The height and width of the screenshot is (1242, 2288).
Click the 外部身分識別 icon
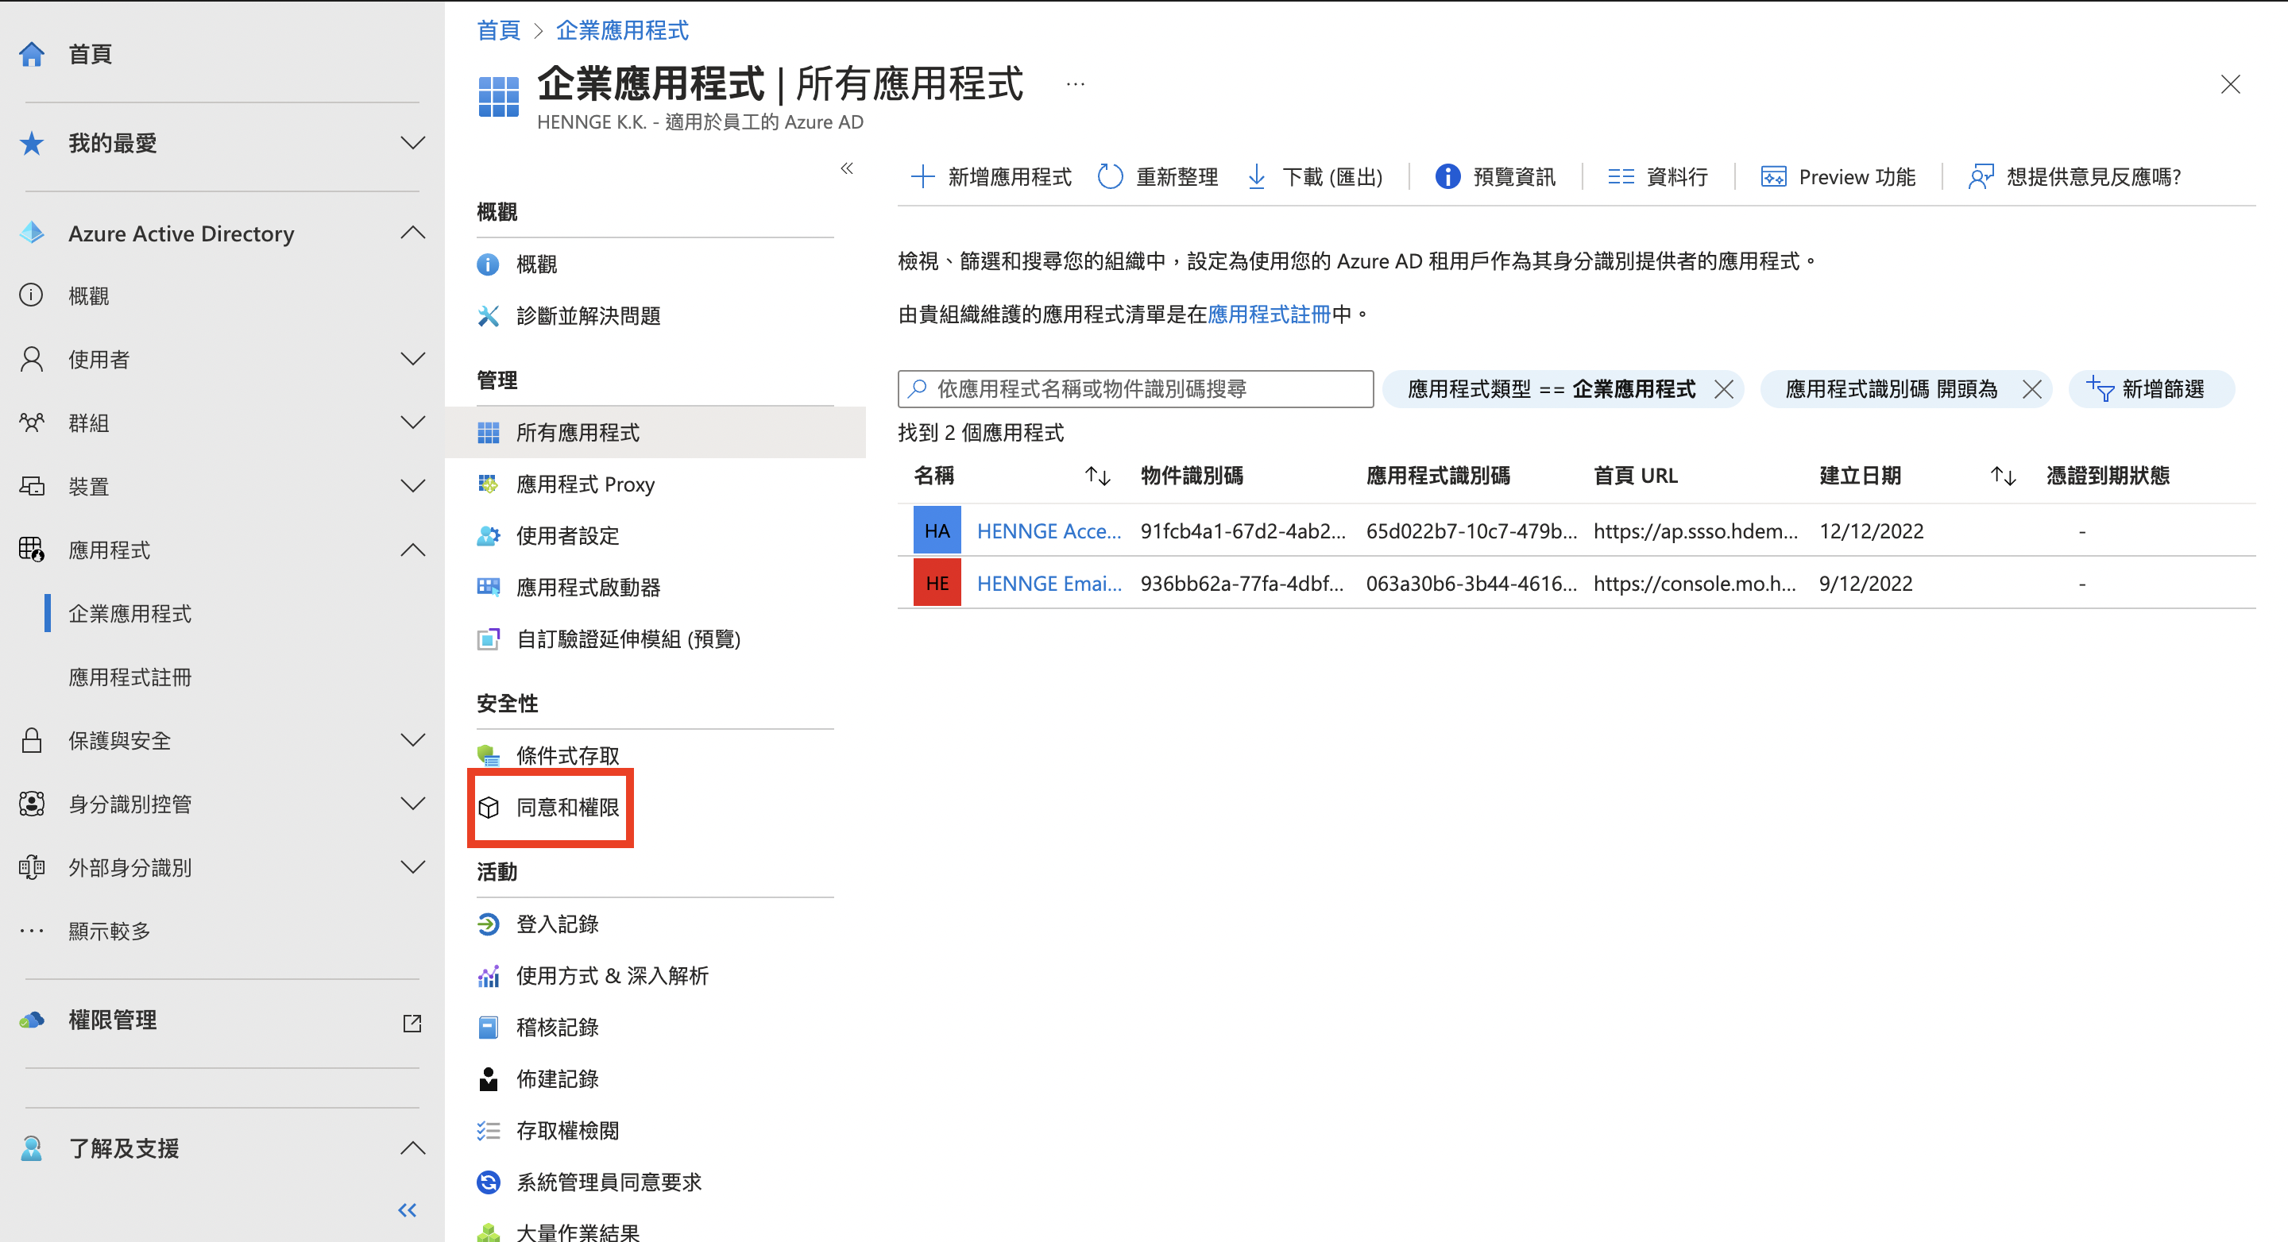coord(32,867)
